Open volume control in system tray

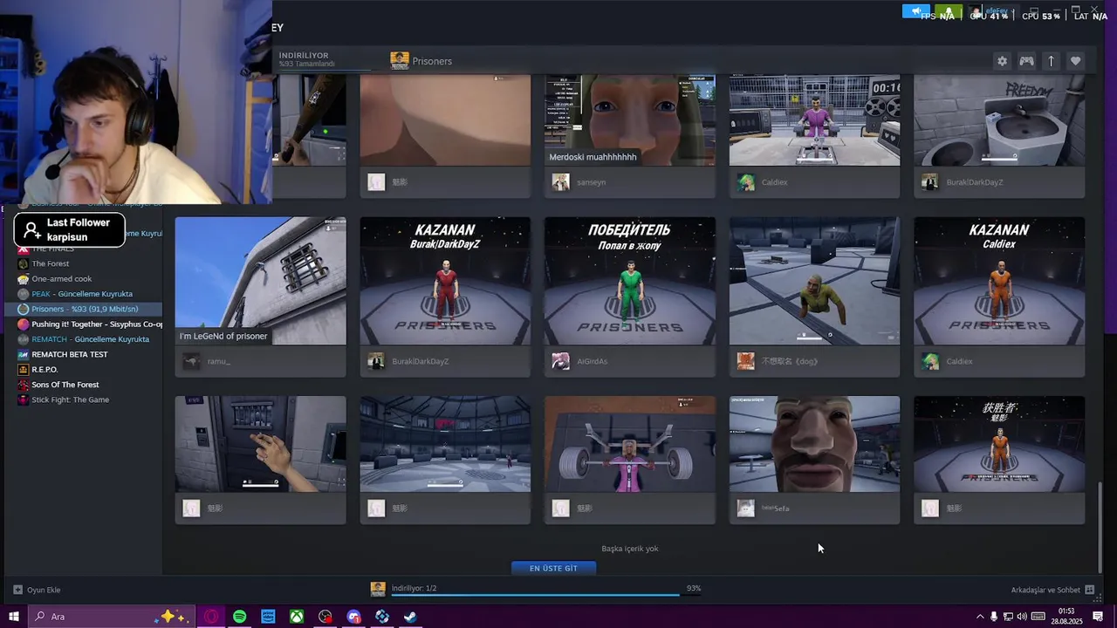point(1022,617)
